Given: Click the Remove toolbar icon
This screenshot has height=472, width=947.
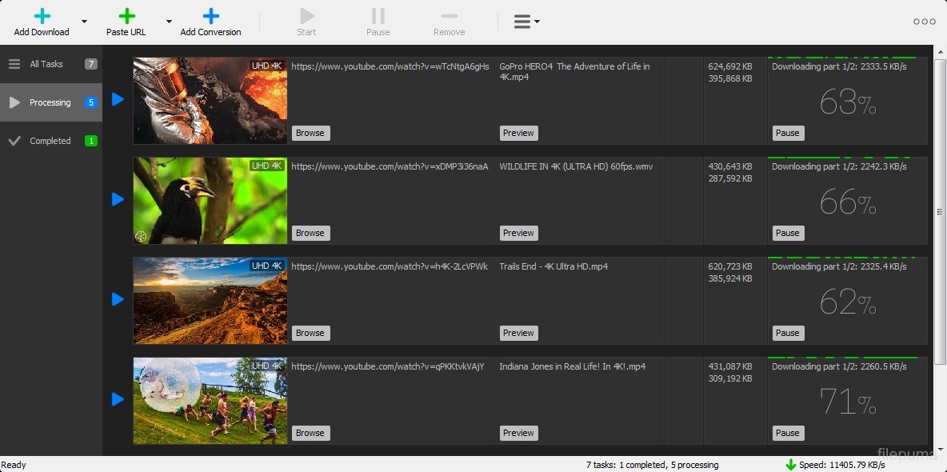Looking at the screenshot, I should click(449, 16).
